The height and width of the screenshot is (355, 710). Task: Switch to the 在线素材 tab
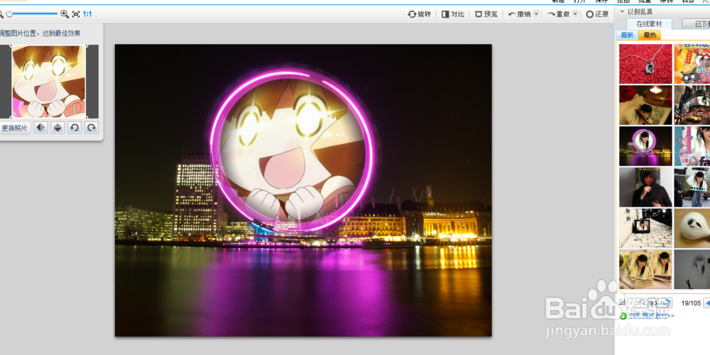pos(650,24)
